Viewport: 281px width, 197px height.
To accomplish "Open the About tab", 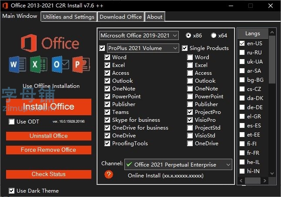I will [x=155, y=17].
